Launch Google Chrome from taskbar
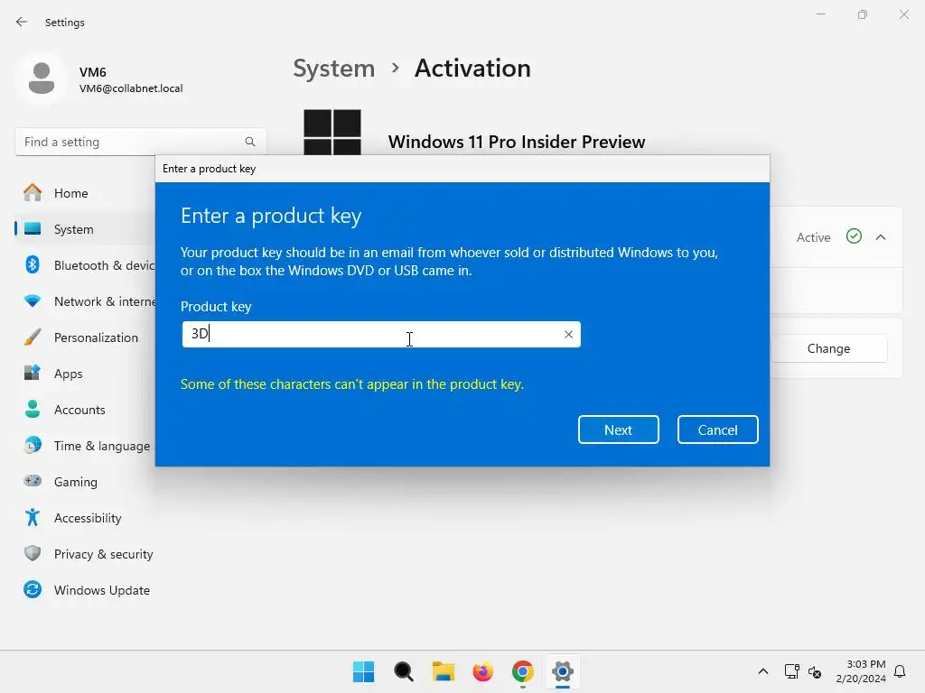Screen dimensions: 925x693 point(523,671)
